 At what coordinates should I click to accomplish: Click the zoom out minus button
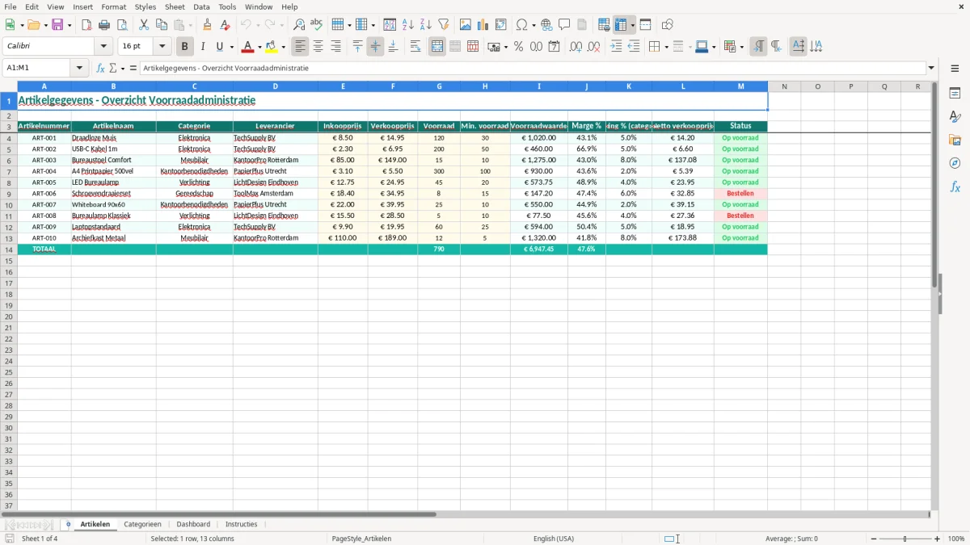pyautogui.click(x=874, y=539)
